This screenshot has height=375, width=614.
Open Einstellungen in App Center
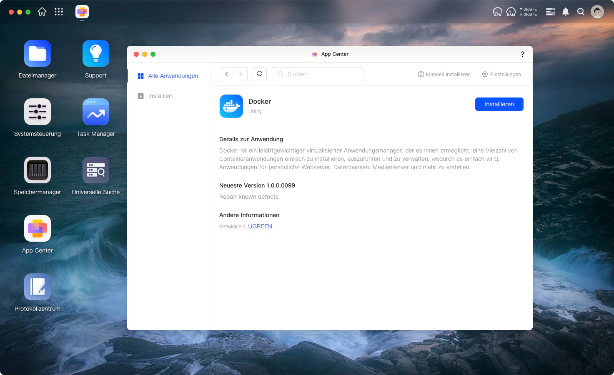[501, 74]
